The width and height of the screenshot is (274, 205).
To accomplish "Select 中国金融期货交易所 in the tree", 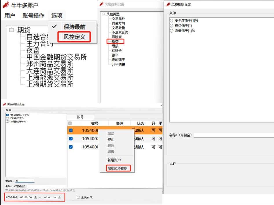I will tap(57, 57).
